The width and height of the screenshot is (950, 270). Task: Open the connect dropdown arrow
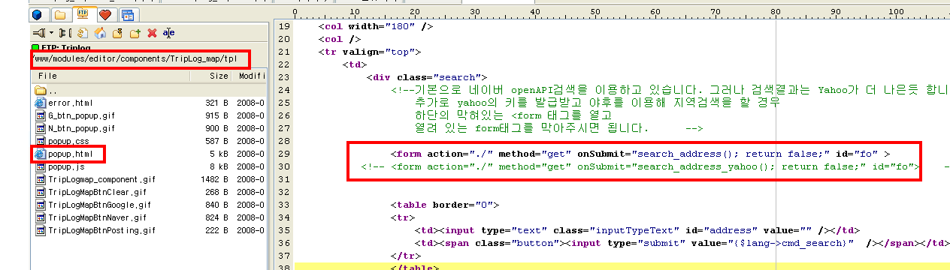pos(51,33)
